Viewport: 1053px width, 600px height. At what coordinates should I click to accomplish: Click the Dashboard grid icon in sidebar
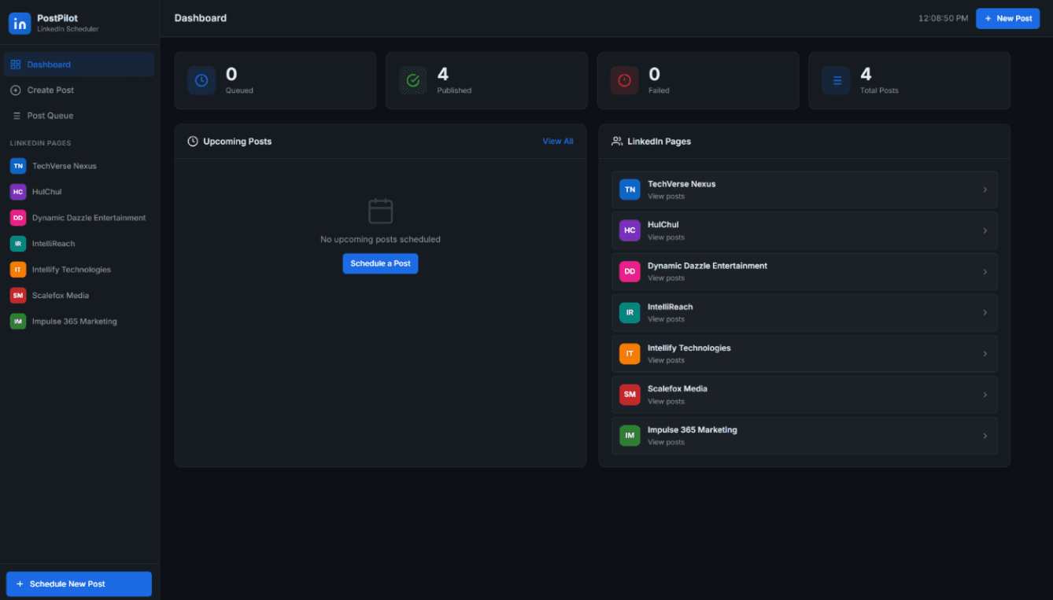pos(16,64)
